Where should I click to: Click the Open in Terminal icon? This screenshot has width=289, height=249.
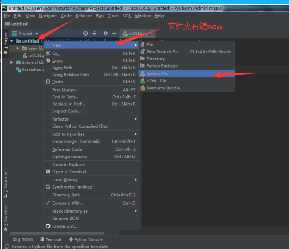pos(48,172)
